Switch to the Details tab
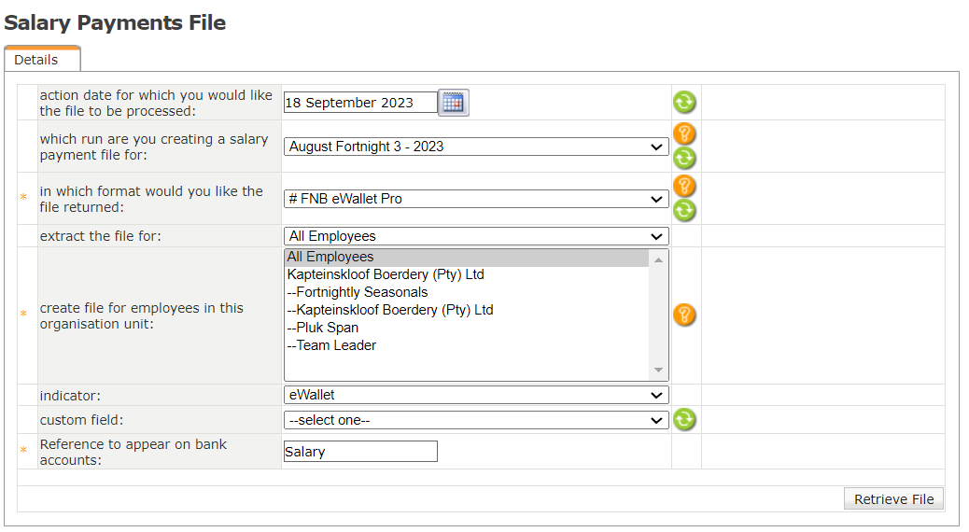969x532 pixels. point(36,60)
